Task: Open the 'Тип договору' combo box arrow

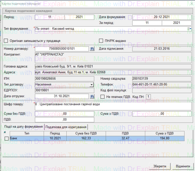Action: [x=91, y=85]
